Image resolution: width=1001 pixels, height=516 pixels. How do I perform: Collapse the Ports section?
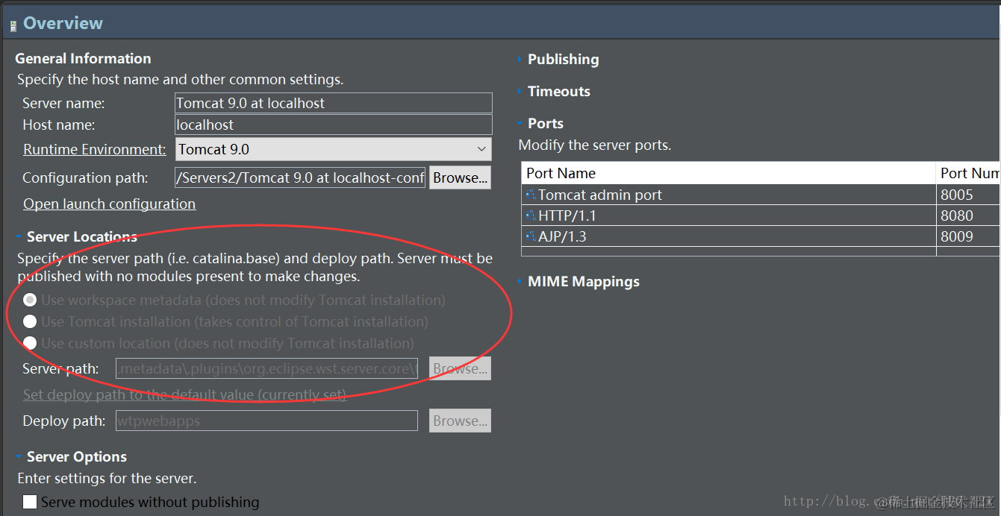(x=520, y=123)
